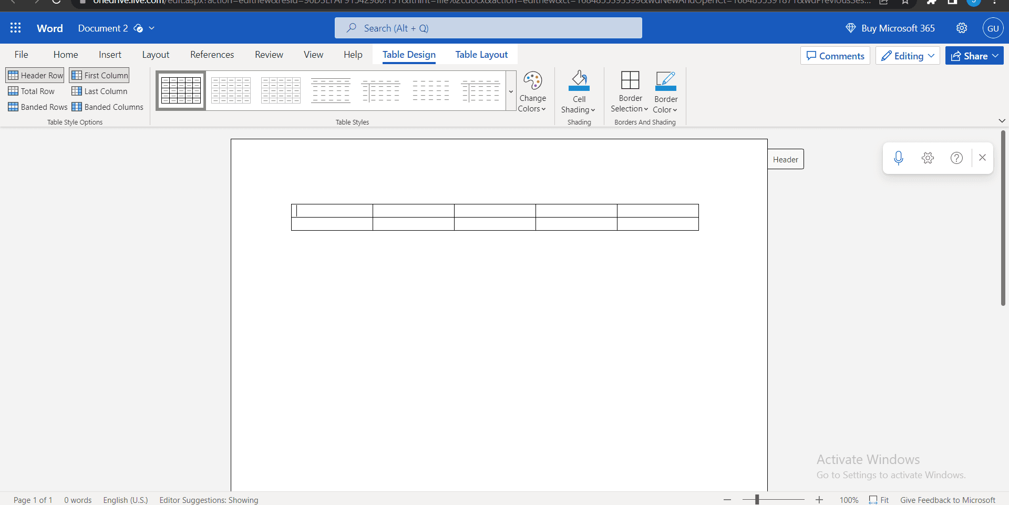Toggle the Header Row option

35,75
